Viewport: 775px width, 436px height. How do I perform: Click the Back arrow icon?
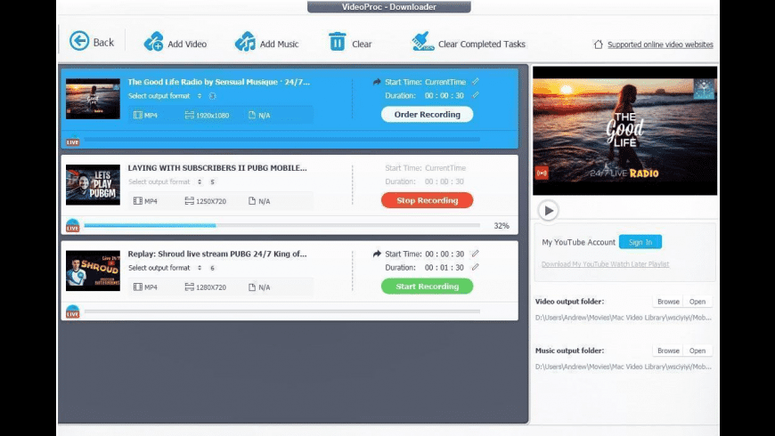[x=79, y=41]
